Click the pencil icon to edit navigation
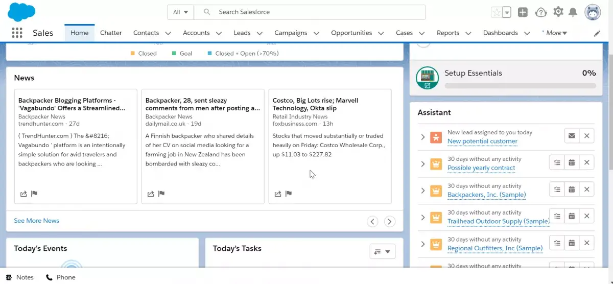The height and width of the screenshot is (284, 613). pyautogui.click(x=597, y=33)
